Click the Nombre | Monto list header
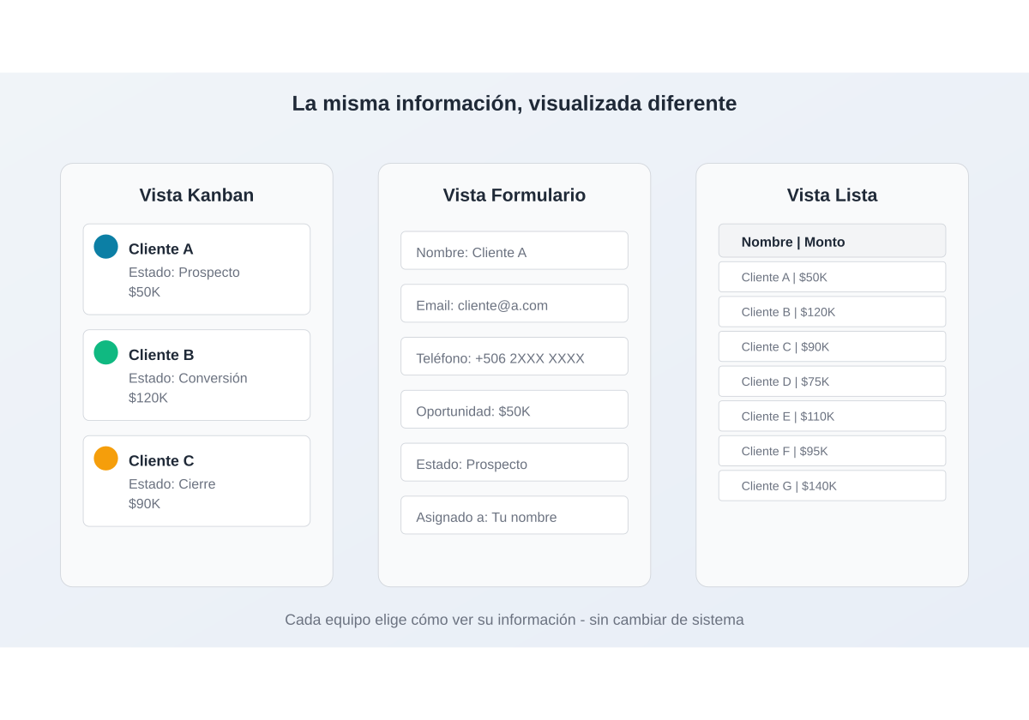The height and width of the screenshot is (720, 1029). [x=832, y=241]
